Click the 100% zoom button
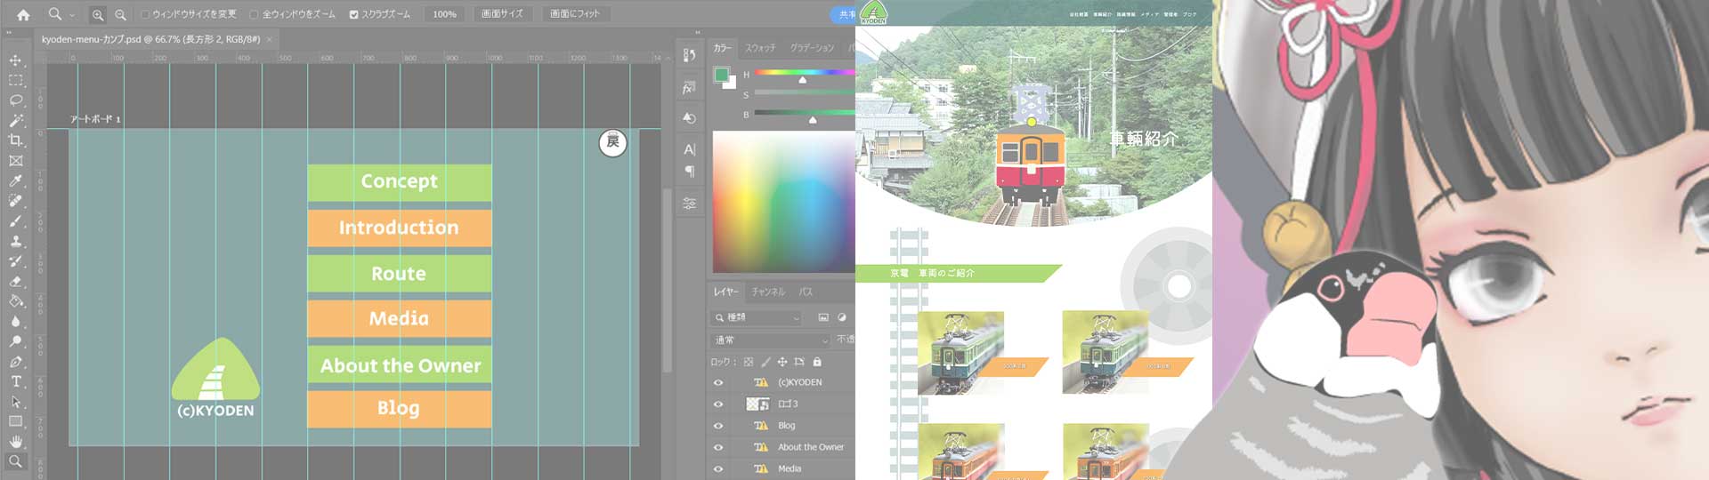This screenshot has height=480, width=1709. (444, 14)
